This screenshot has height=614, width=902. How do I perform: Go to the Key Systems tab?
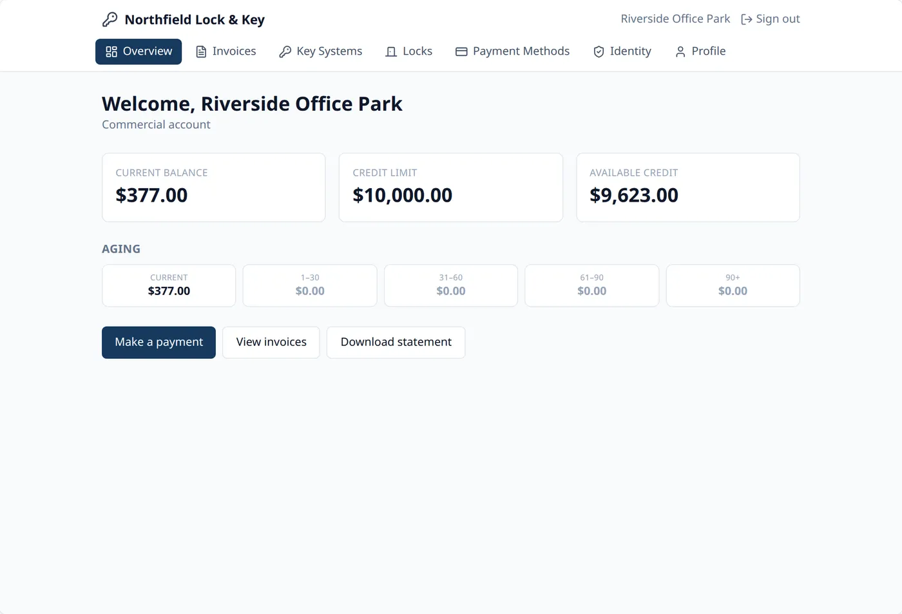pyautogui.click(x=320, y=52)
